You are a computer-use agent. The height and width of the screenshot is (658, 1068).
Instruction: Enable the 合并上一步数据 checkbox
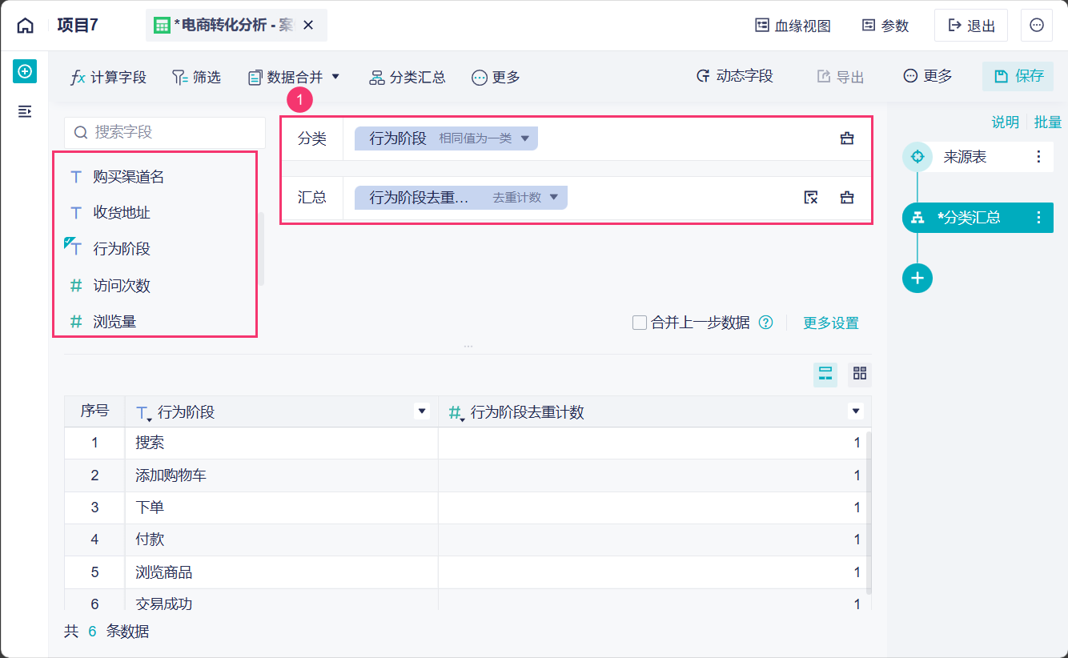coord(640,323)
